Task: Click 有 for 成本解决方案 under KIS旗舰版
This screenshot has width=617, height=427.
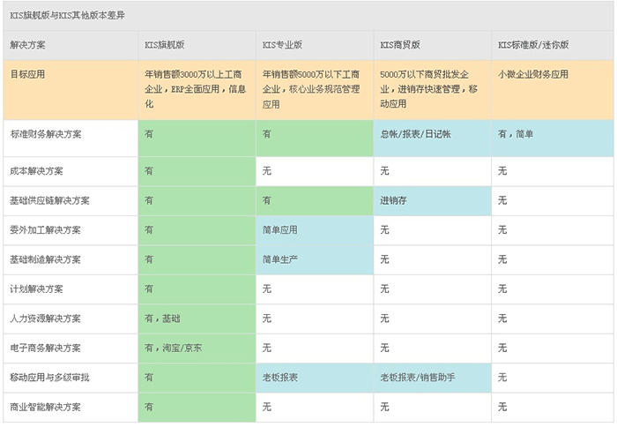Action: (x=149, y=171)
